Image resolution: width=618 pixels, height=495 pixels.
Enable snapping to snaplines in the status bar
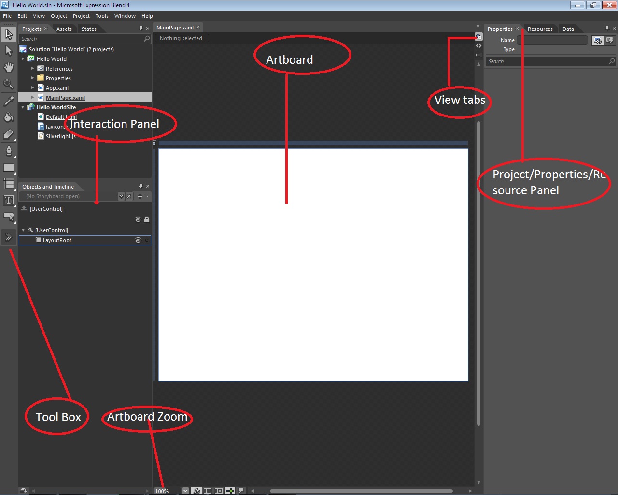point(230,490)
